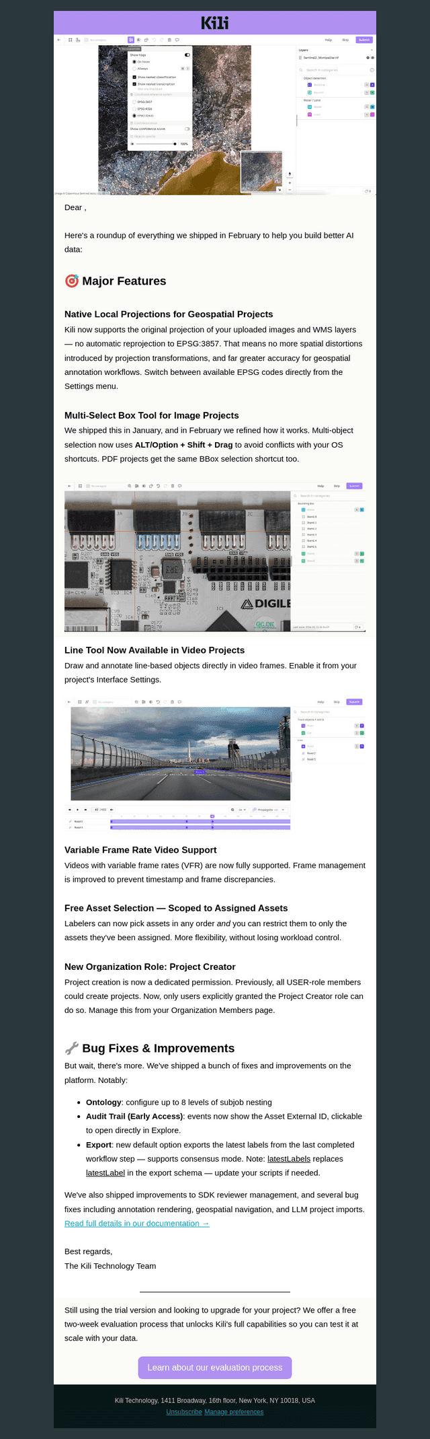Viewport: 430px width, 1439px height.
Task: Select the EPSG:4326 radio option
Action: (134, 108)
